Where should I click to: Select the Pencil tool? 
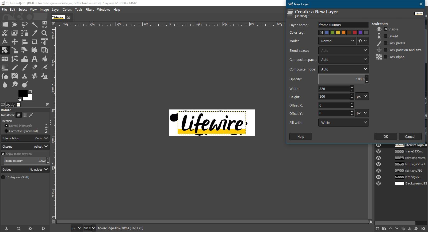[15, 67]
